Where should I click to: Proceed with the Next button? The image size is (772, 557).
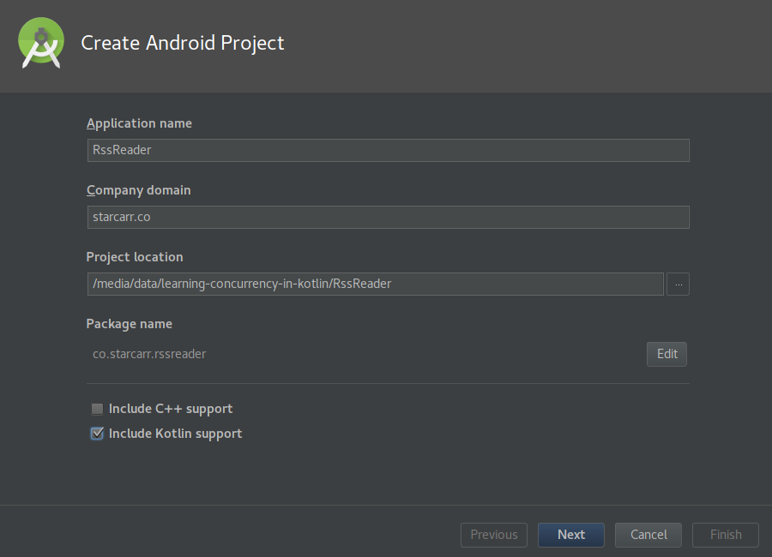571,535
